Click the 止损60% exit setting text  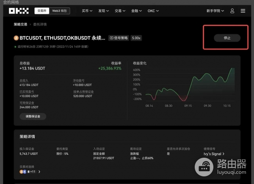(148, 158)
